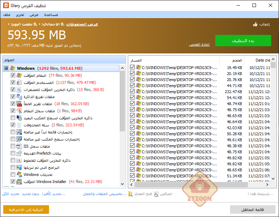Enable remote desktop cache checkbox
This screenshot has width=279, height=217.
click(x=13, y=118)
